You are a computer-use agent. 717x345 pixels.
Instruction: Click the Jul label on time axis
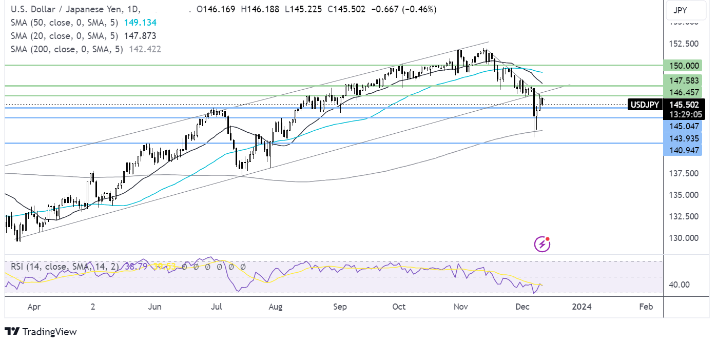[x=216, y=307]
